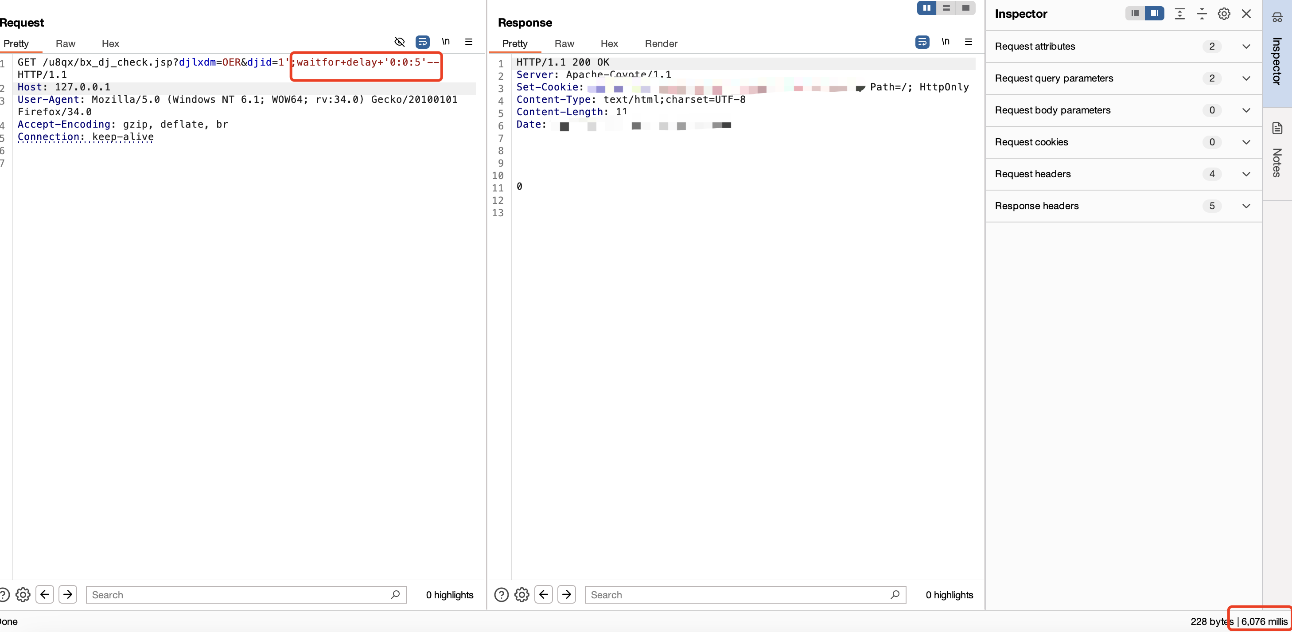Viewport: 1292px width, 632px height.
Task: Click Request search magnifier icon
Action: coord(395,595)
